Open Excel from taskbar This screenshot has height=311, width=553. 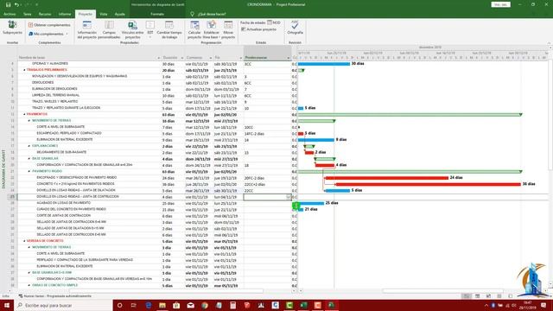[303, 305]
